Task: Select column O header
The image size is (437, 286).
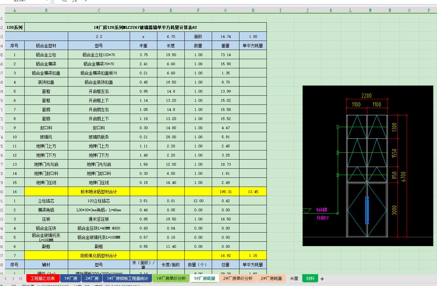Action: [409, 10]
